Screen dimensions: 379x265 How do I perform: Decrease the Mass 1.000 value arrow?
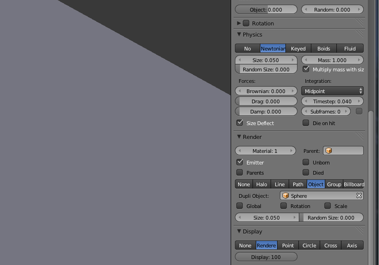coord(306,60)
